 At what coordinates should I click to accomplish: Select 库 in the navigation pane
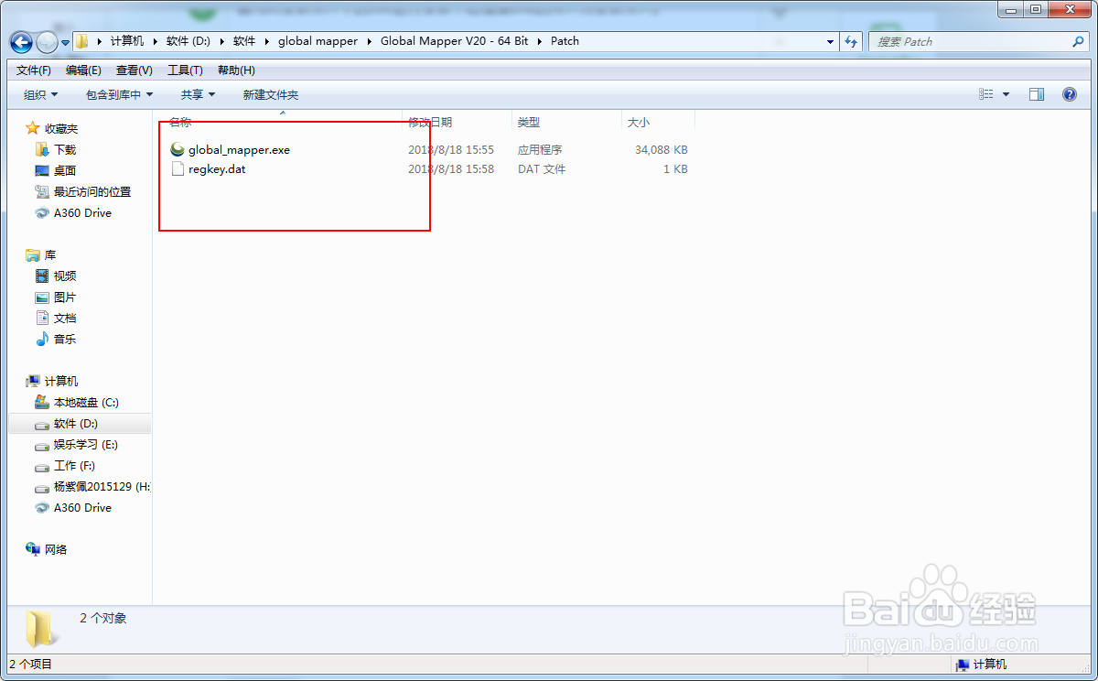coord(50,254)
